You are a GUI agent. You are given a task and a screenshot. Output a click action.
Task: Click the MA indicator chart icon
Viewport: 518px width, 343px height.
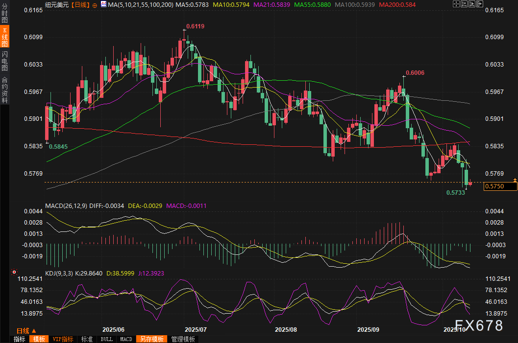click(103, 4)
